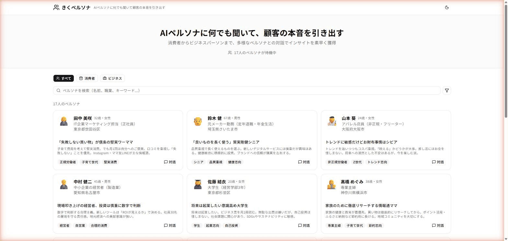
Task: Start 対話 with 中村 健二
Action: [x=170, y=225]
